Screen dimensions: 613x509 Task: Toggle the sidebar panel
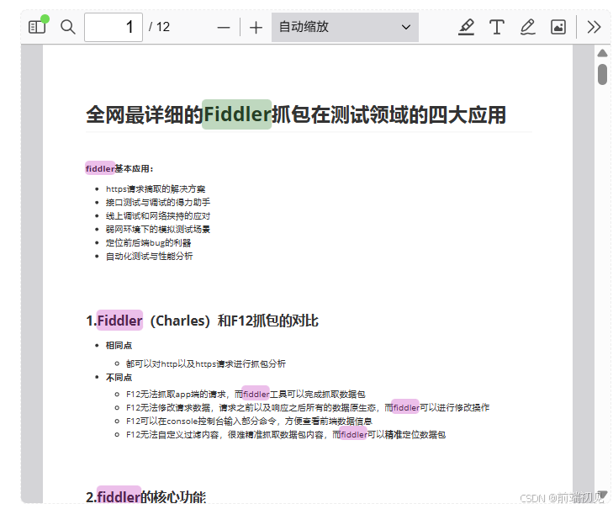tap(37, 27)
